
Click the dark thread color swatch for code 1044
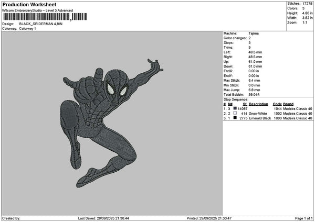tap(235, 108)
